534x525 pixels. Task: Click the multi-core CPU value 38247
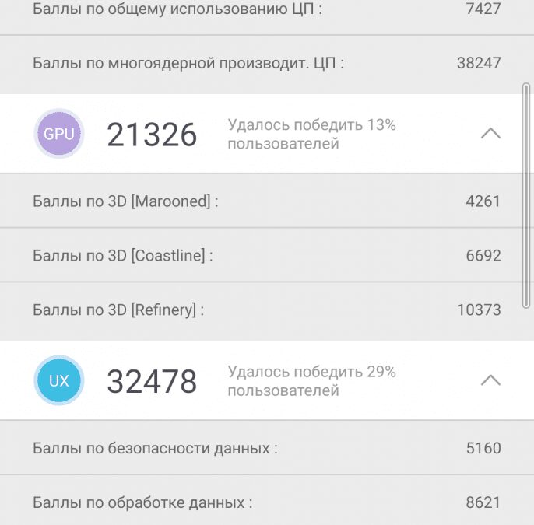[479, 63]
